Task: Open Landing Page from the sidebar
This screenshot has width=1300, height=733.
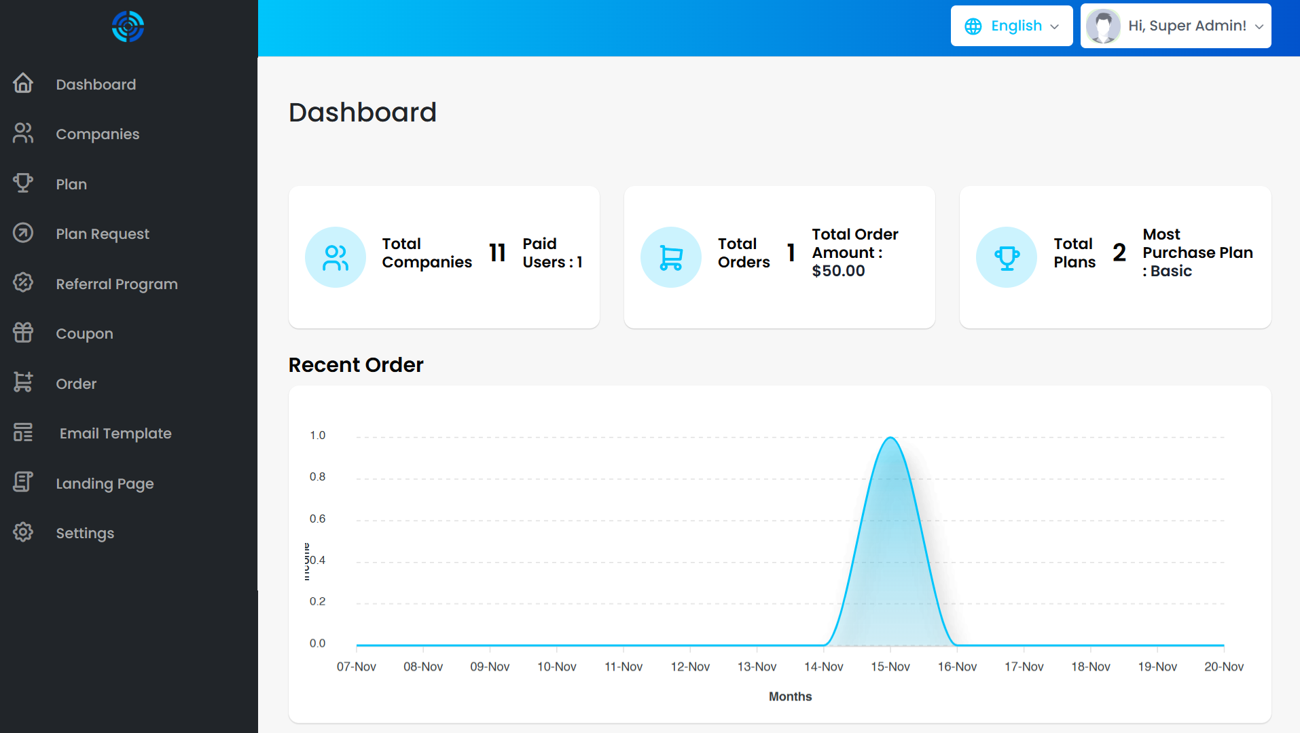Action: pyautogui.click(x=105, y=483)
